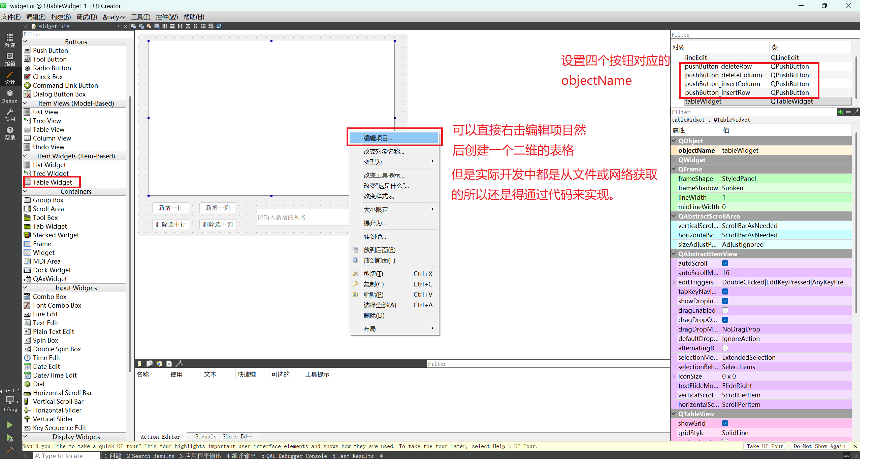Click green plus add dynamic property icon
This screenshot has height=470, width=875.
pyautogui.click(x=840, y=112)
